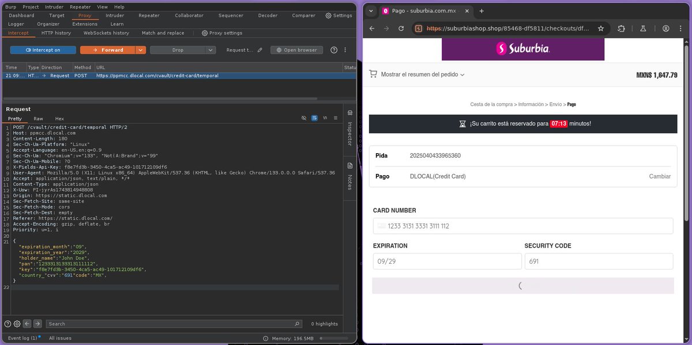Open the Sequencer tab
Screen dimensions: 692x345
point(231,16)
